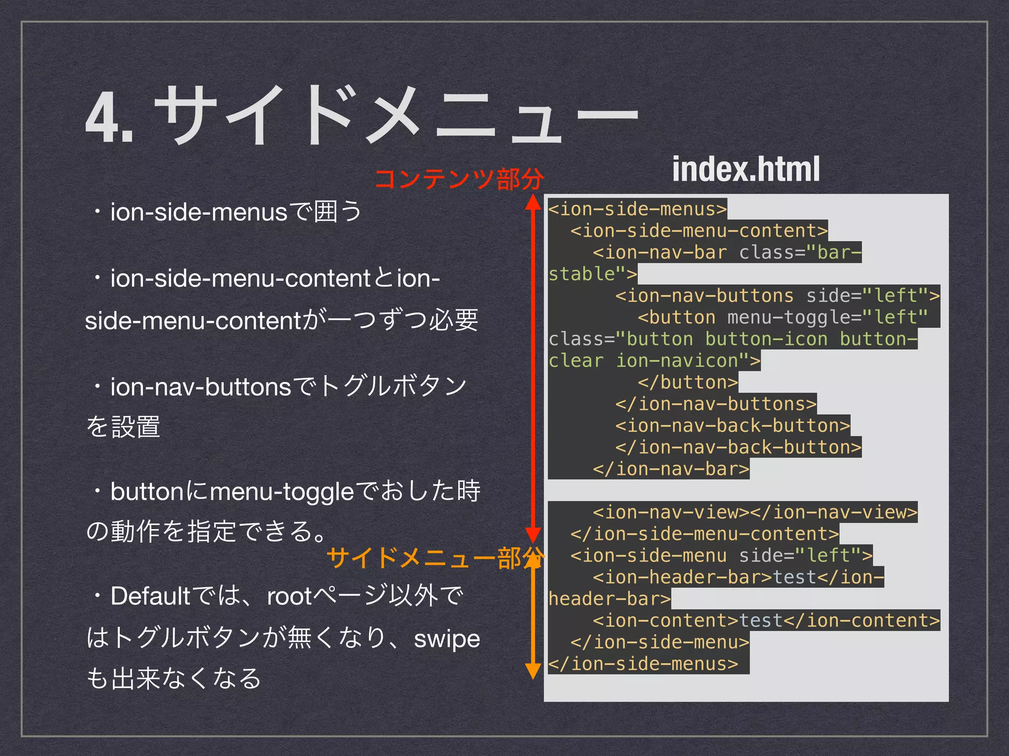This screenshot has height=756, width=1009.
Task: Click the line 'はトグルボタンが無くなり、swipe'
Action: click(283, 638)
